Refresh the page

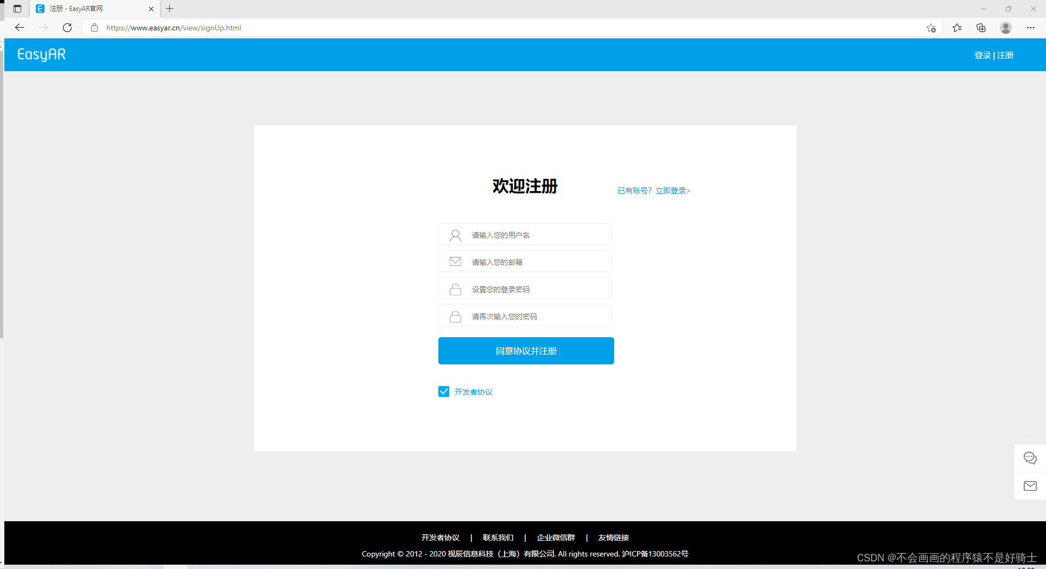point(67,28)
